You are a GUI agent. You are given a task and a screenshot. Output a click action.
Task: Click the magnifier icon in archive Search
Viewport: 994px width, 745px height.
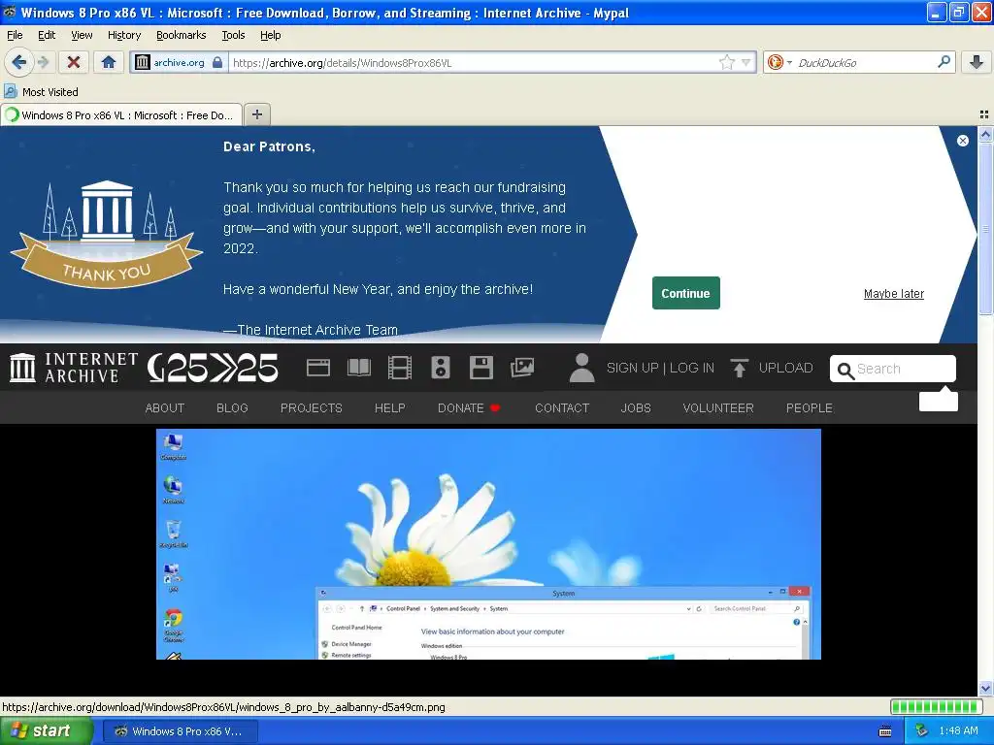[845, 370]
